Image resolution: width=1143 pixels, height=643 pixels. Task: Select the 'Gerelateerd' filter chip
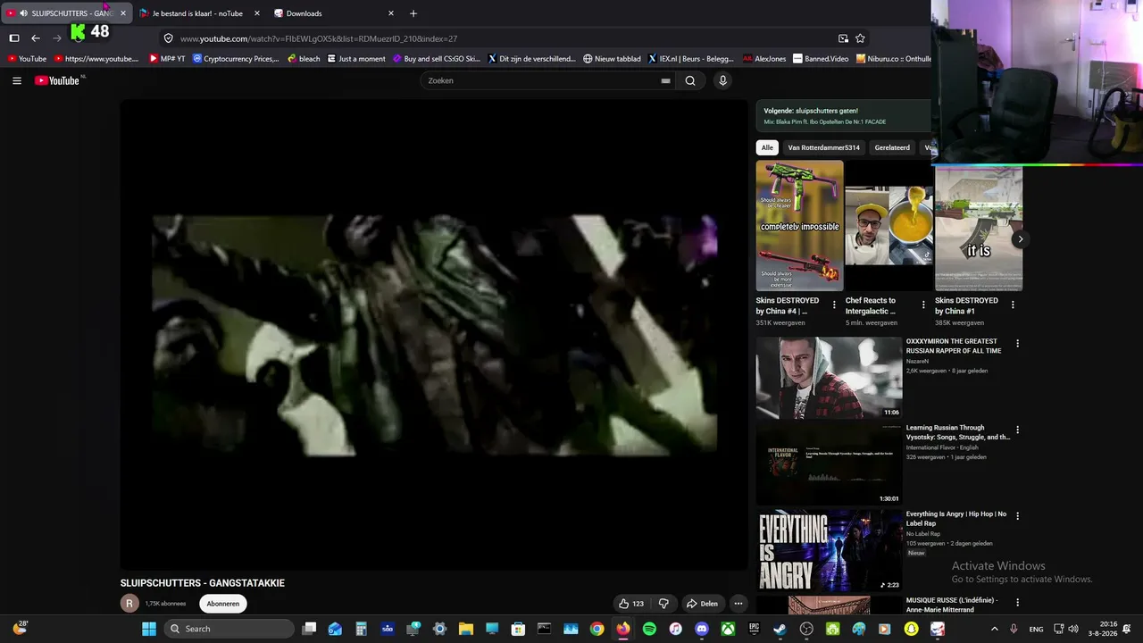coord(892,147)
